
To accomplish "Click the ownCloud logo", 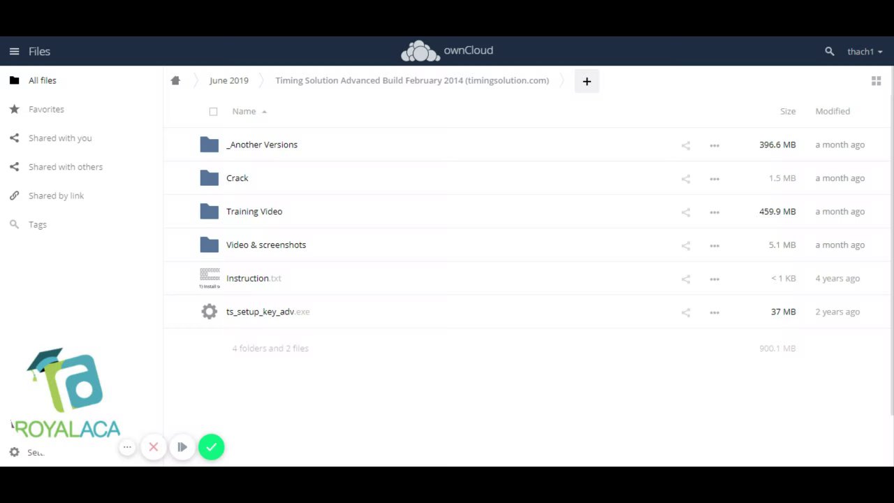I will 447,51.
